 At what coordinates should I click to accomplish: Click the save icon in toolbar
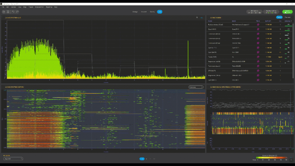8,12
